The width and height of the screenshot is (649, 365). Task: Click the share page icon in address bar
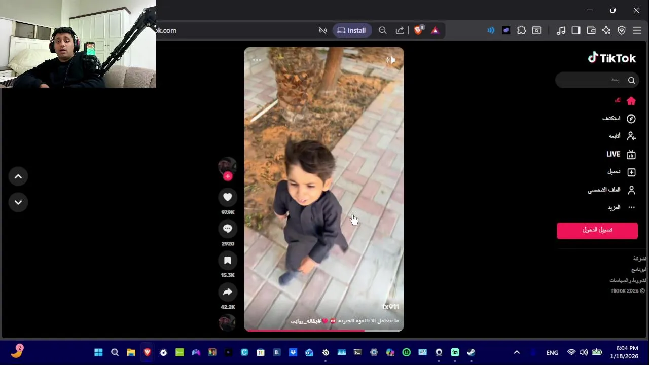[x=400, y=30]
